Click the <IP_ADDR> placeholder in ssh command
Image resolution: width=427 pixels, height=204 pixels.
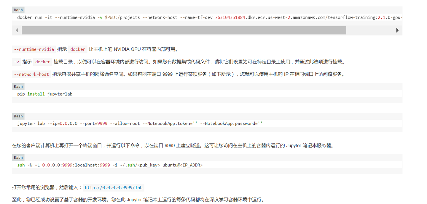tap(191, 165)
